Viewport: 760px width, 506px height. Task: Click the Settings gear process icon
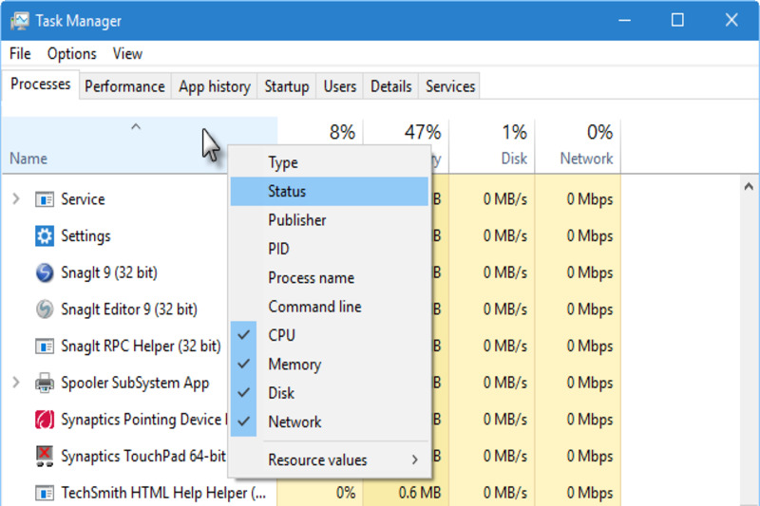(x=45, y=235)
